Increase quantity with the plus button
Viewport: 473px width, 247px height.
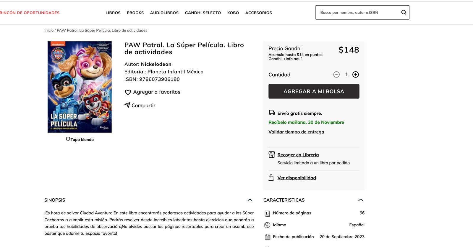click(x=355, y=75)
